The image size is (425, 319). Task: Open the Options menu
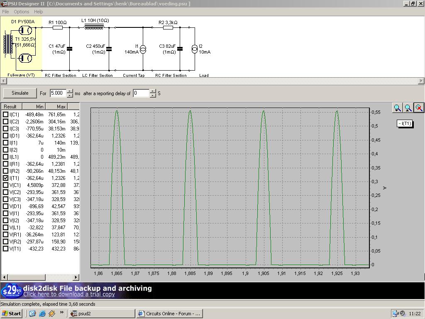pyautogui.click(x=22, y=12)
